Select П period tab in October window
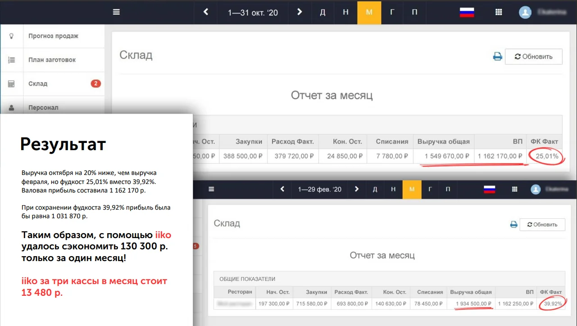Image resolution: width=577 pixels, height=326 pixels. click(414, 12)
